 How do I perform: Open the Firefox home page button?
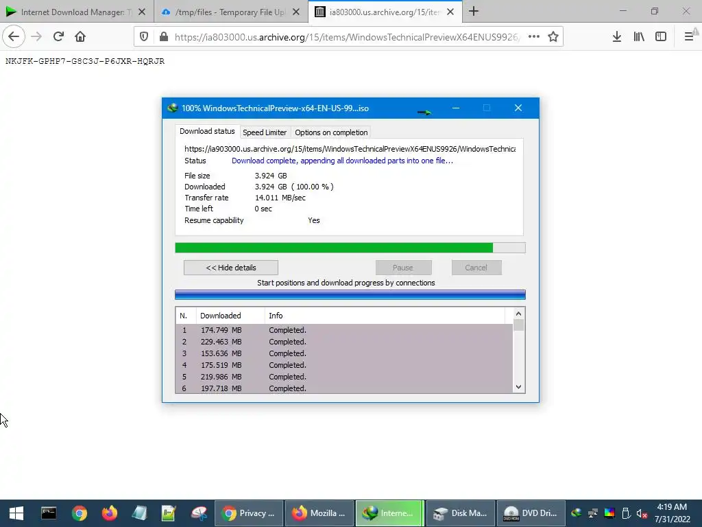80,36
